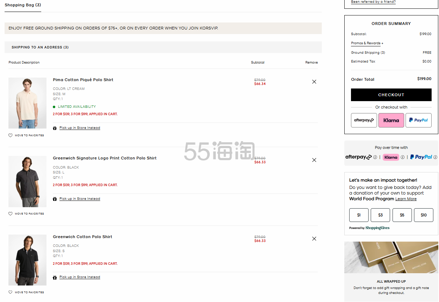Click the black CHECKOUT button

(x=391, y=95)
